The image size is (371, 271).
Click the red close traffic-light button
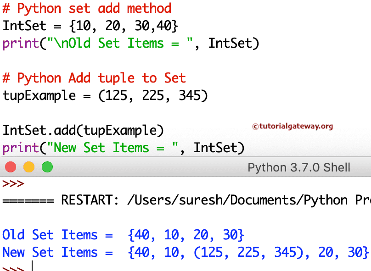click(x=10, y=167)
